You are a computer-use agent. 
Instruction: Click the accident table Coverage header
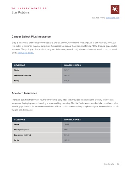click(x=37, y=120)
